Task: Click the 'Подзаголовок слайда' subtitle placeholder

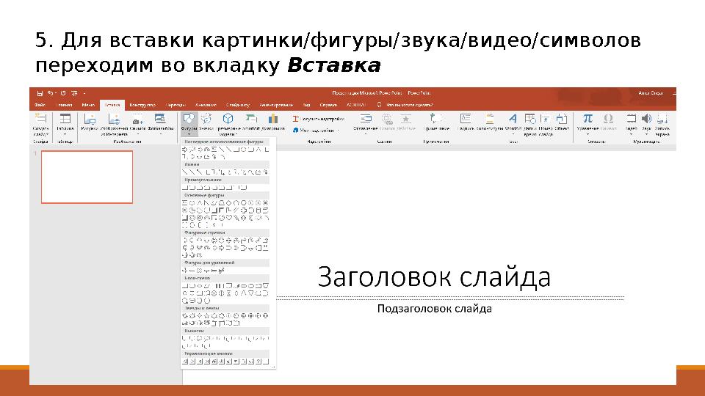Action: pyautogui.click(x=434, y=309)
